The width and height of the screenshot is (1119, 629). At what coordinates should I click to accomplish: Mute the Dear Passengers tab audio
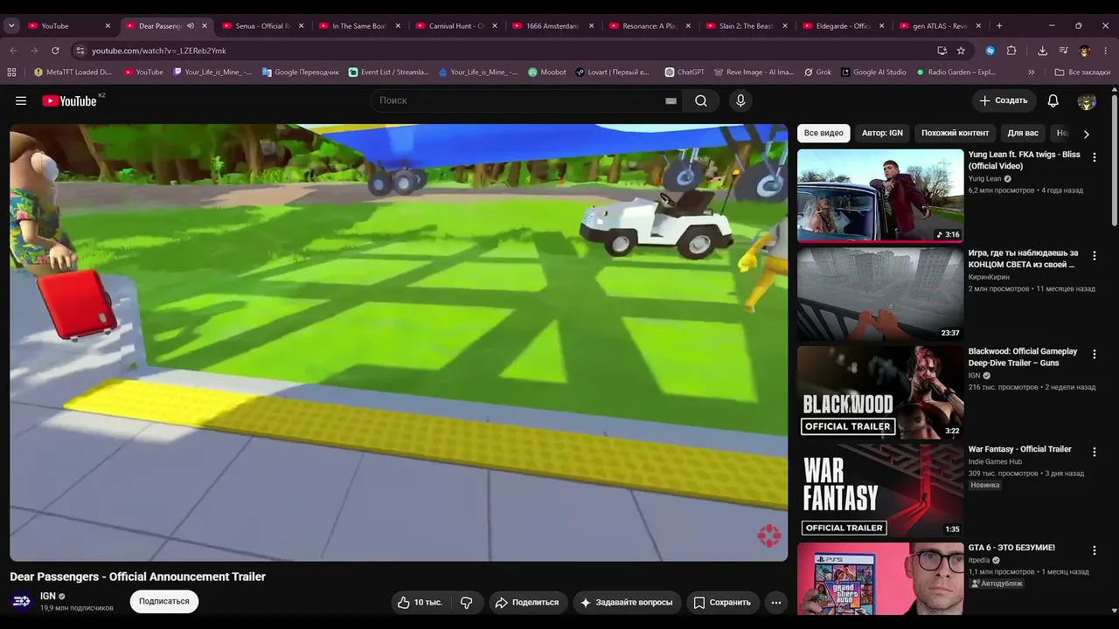(x=191, y=26)
